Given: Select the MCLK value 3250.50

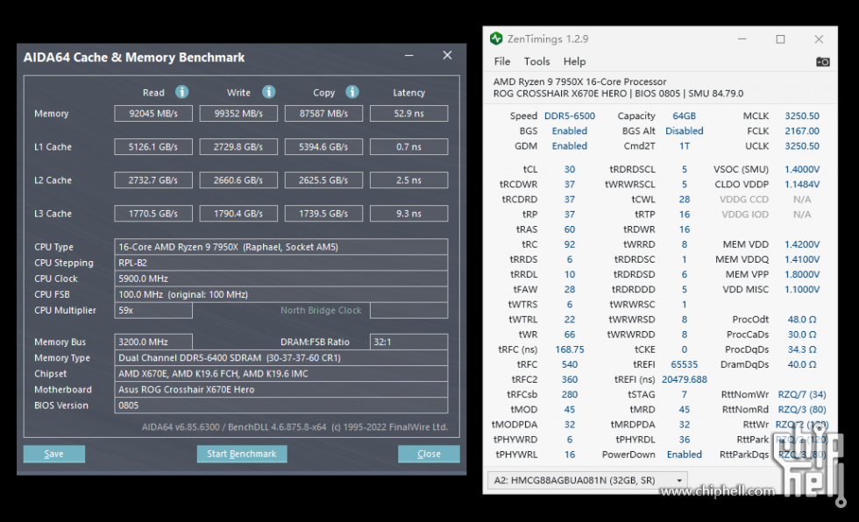Looking at the screenshot, I should (x=802, y=116).
